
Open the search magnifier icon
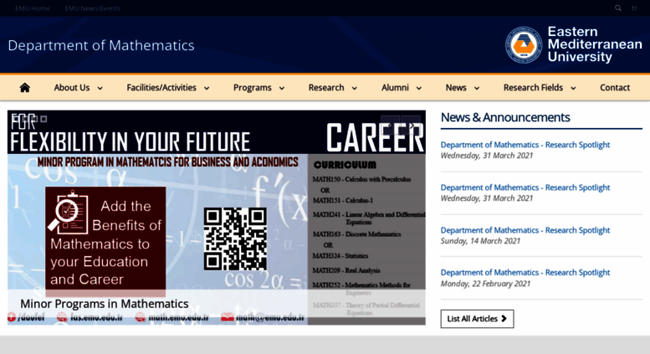pyautogui.click(x=618, y=8)
